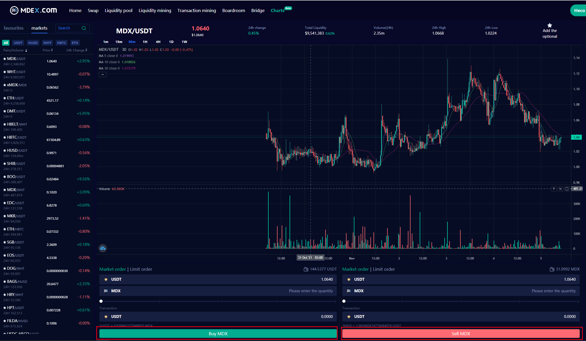Move the volume pane up
586x341 pixels.
tap(554, 189)
